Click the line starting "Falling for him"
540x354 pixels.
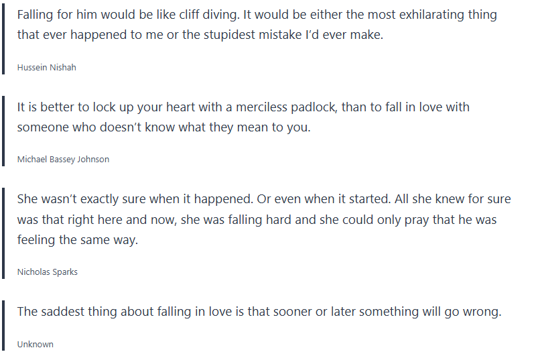point(257,15)
